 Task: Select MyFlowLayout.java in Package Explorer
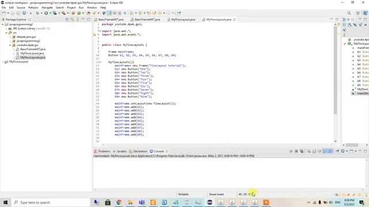click(32, 53)
